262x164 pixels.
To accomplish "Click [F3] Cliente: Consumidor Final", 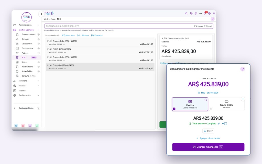I will [175, 38].
